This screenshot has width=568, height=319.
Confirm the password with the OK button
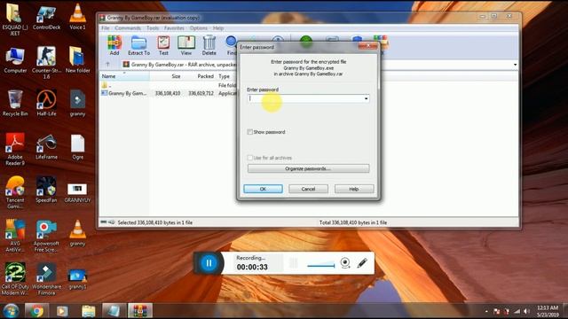coord(263,189)
